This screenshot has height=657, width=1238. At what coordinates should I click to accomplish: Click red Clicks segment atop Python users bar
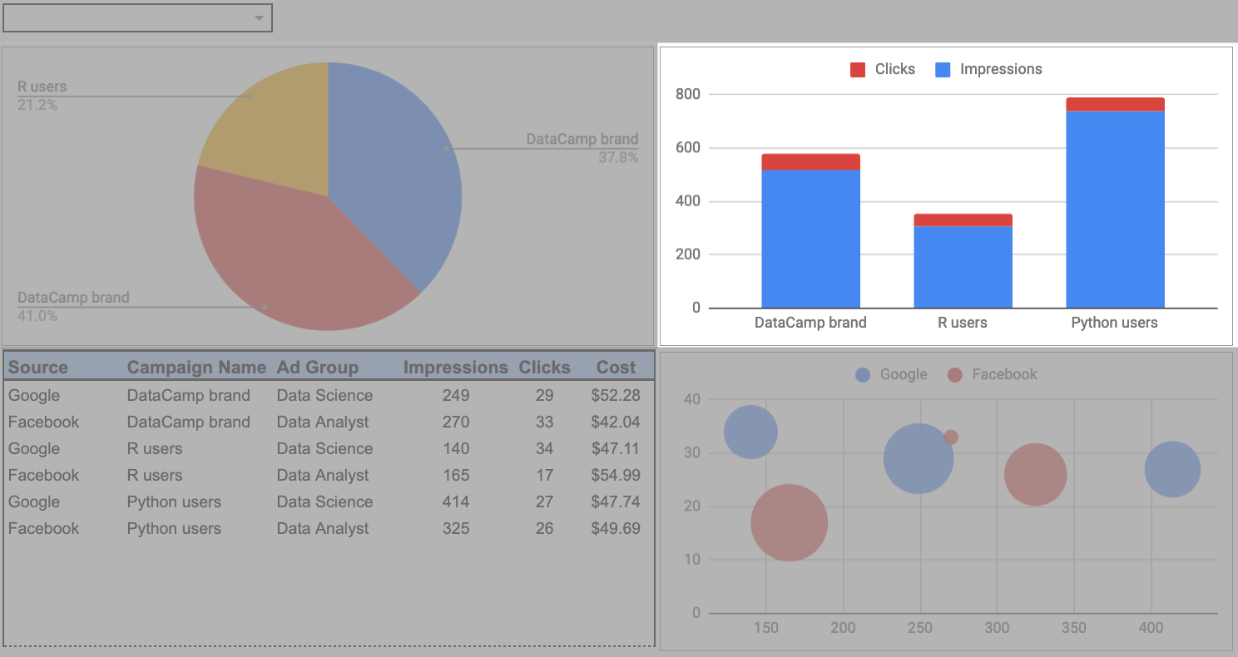[x=1116, y=105]
